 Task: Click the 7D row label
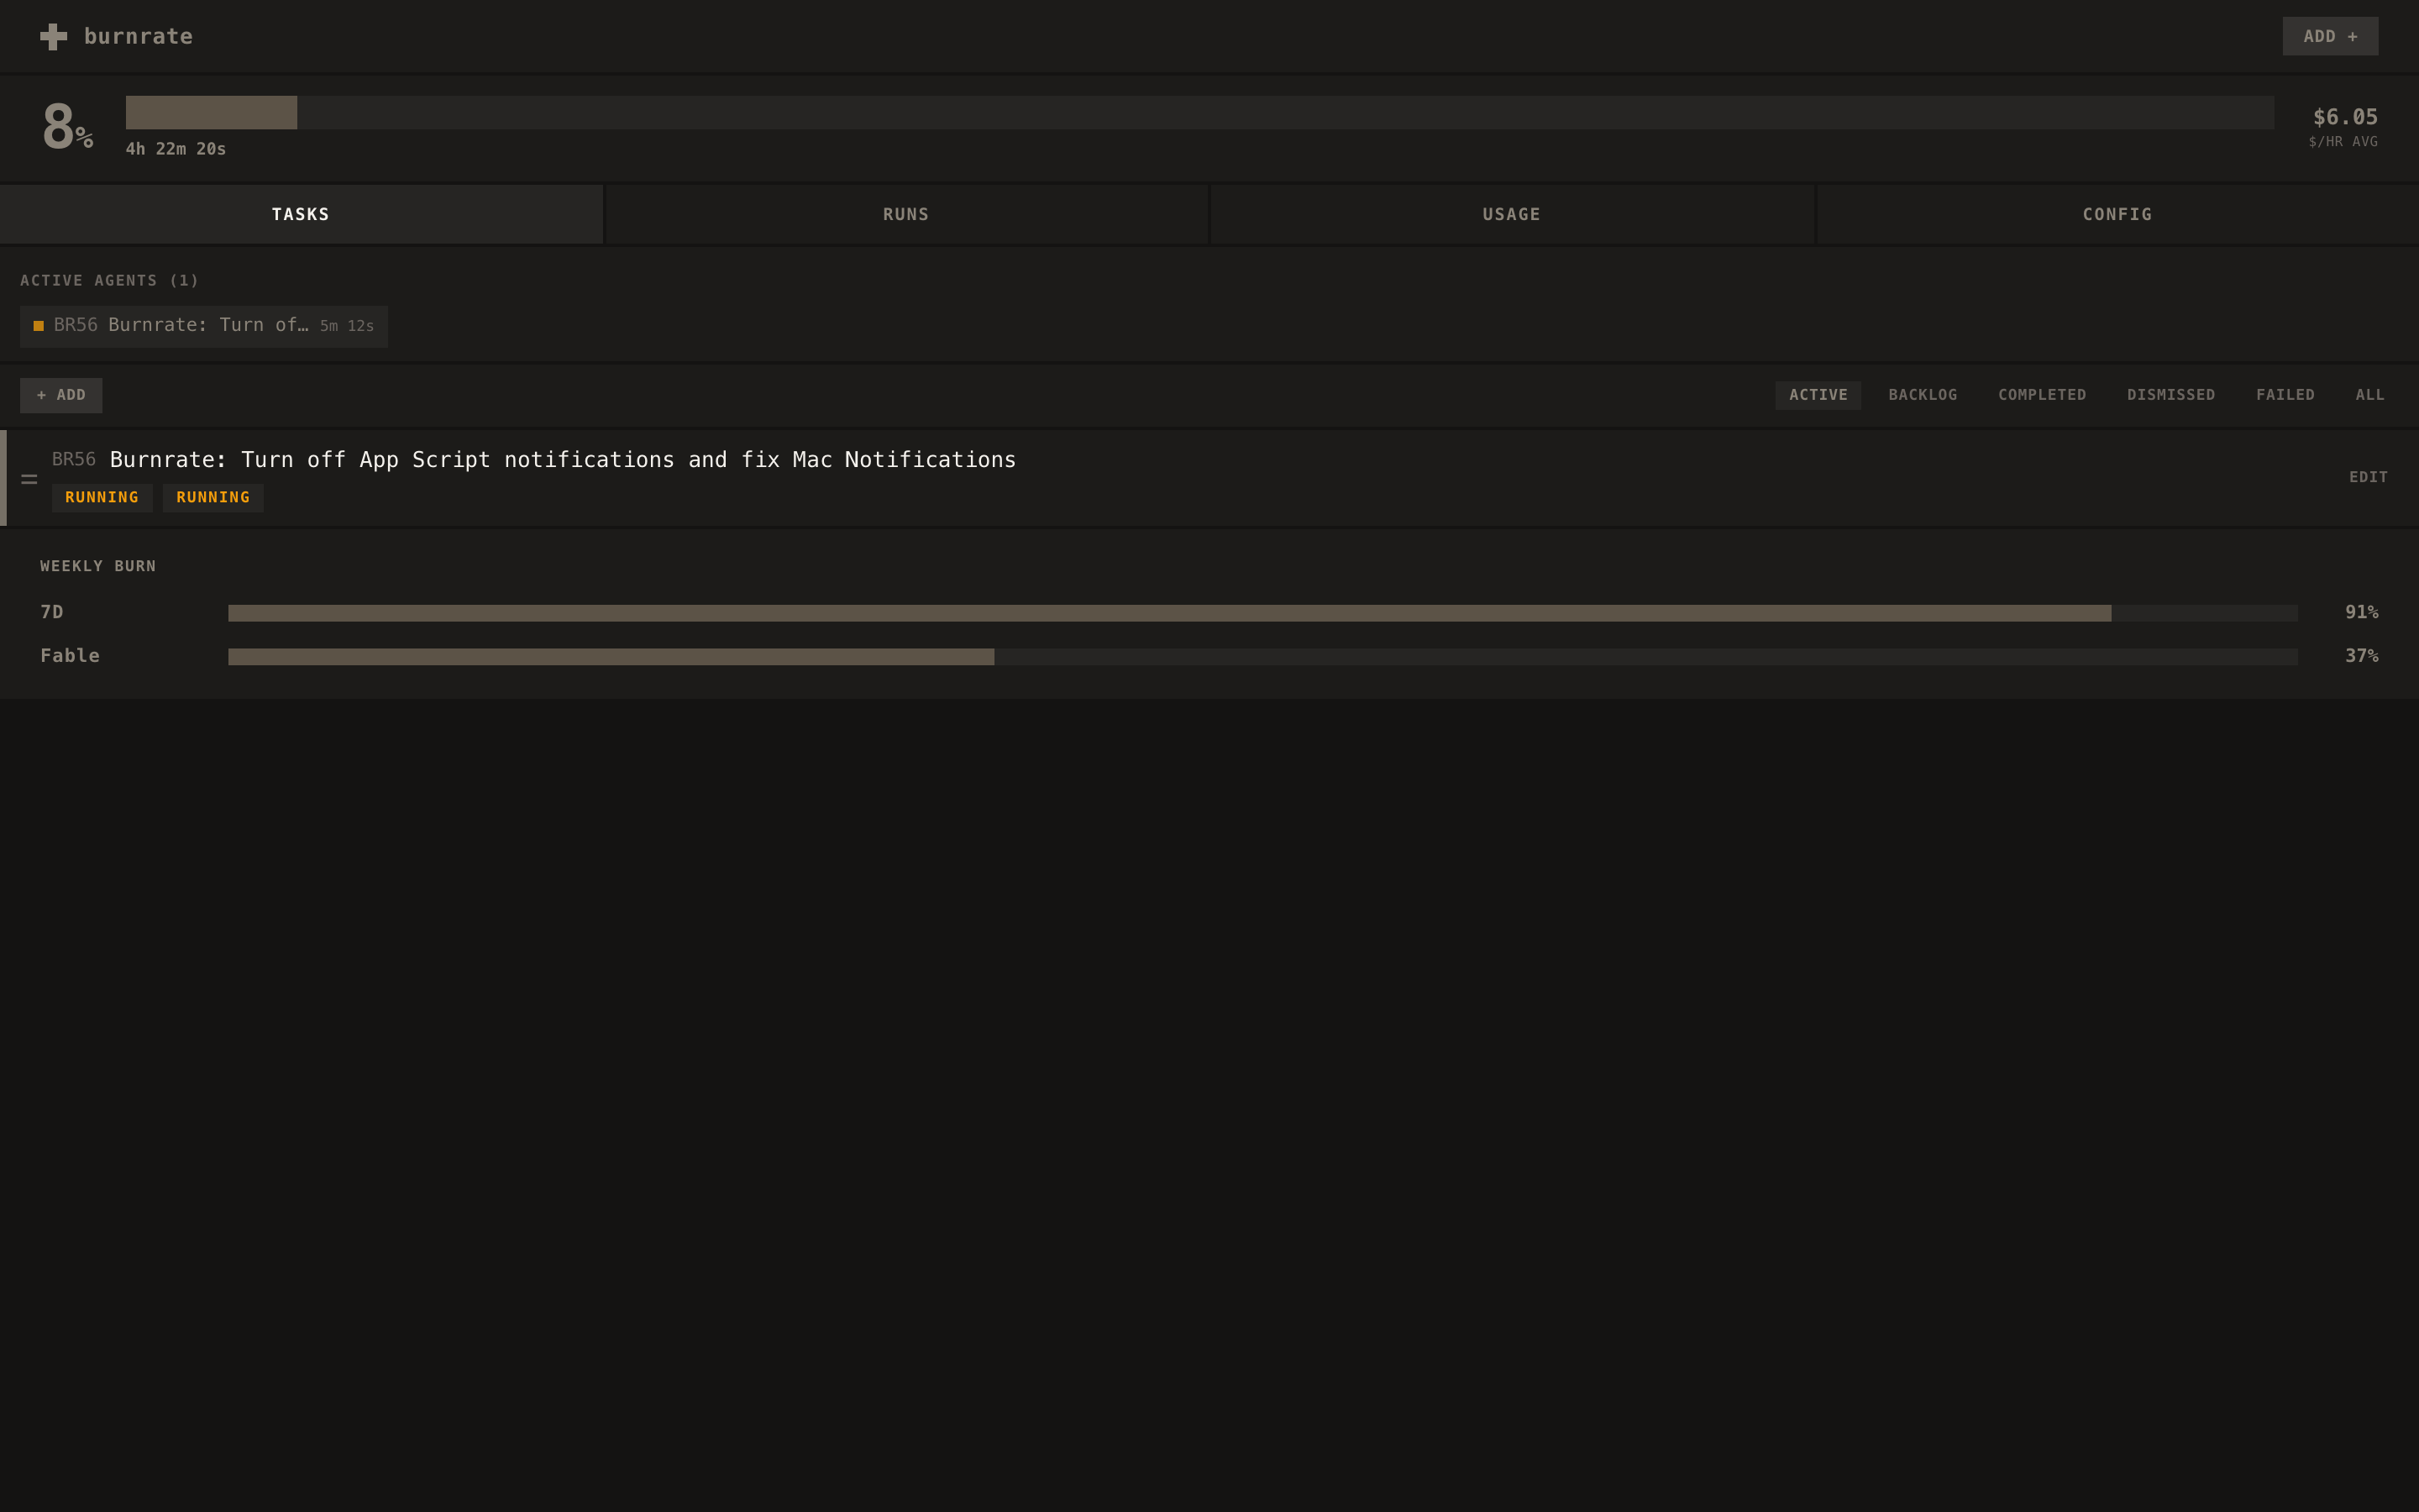click(52, 612)
